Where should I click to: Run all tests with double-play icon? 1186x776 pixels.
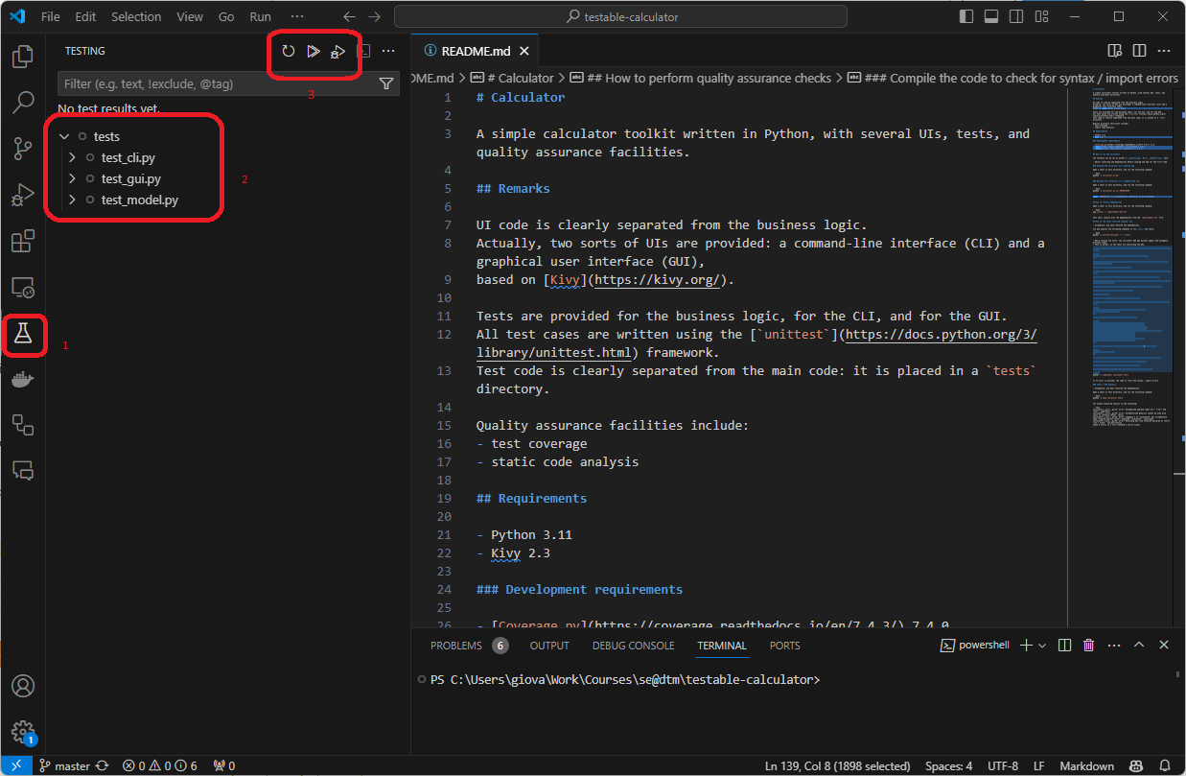pyautogui.click(x=313, y=51)
